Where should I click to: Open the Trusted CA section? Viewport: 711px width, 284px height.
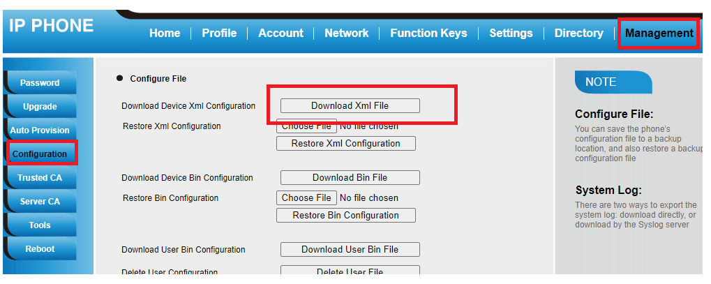40,178
